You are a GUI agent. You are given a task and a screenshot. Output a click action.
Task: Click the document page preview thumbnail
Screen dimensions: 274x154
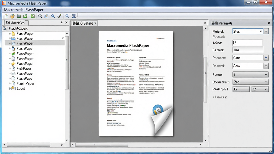(x=136, y=83)
